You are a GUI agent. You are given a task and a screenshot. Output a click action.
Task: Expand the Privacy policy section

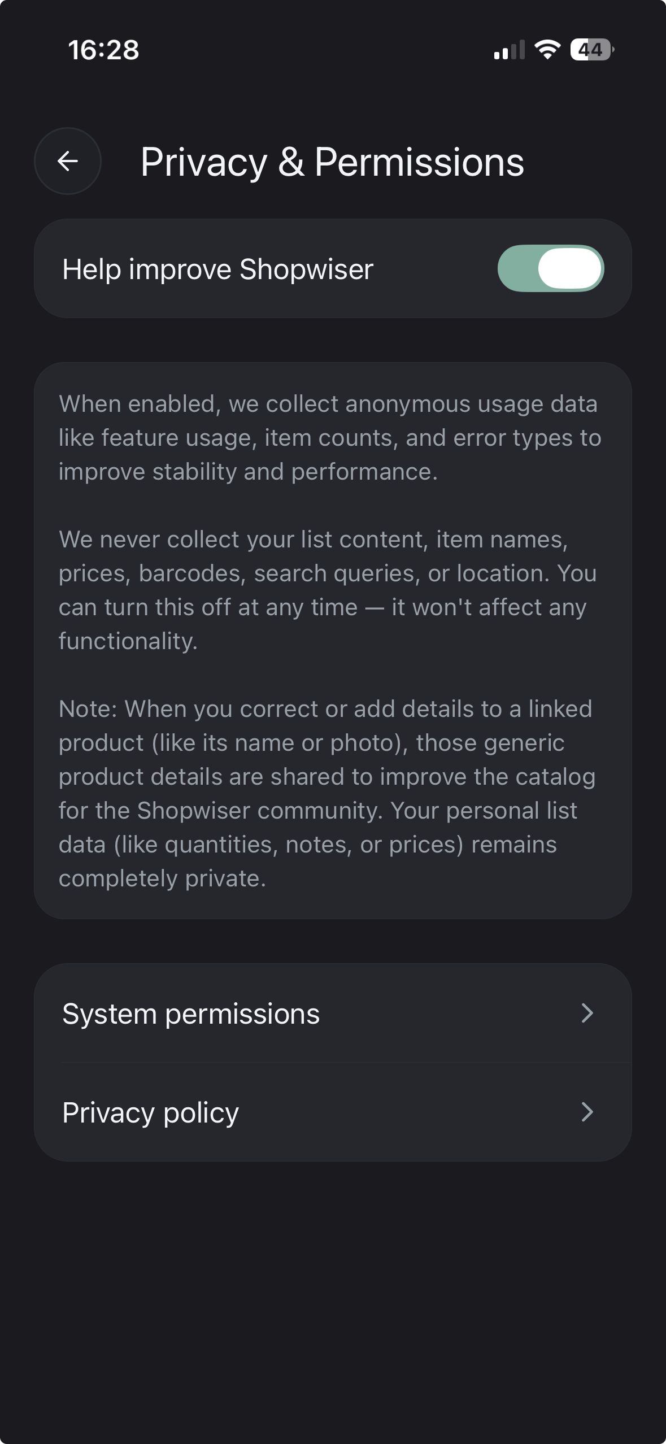(333, 1112)
